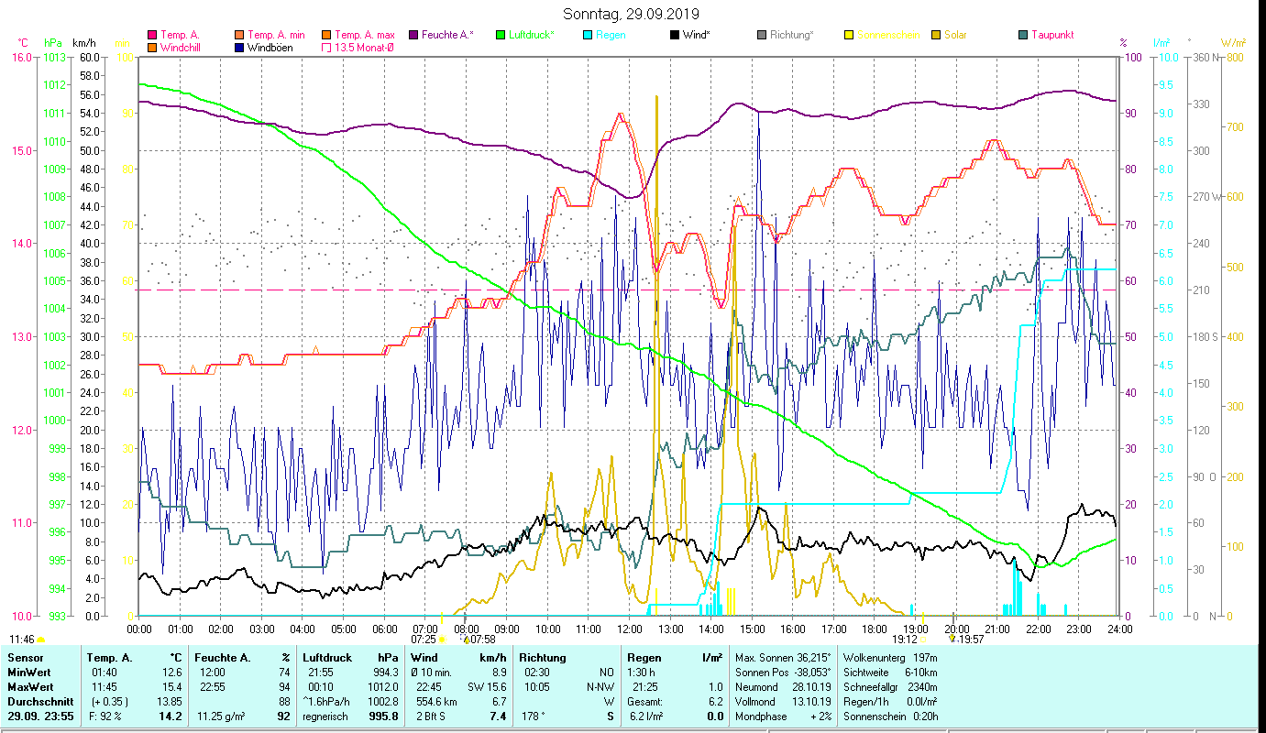Click the 'MinWert' row label
Screen dimensions: 1266x733
[28, 674]
